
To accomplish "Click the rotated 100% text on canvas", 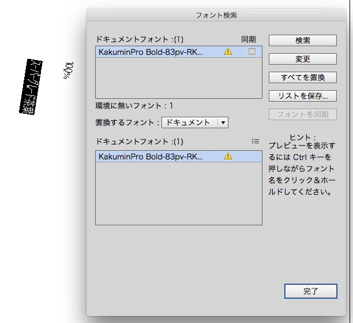I will click(68, 70).
